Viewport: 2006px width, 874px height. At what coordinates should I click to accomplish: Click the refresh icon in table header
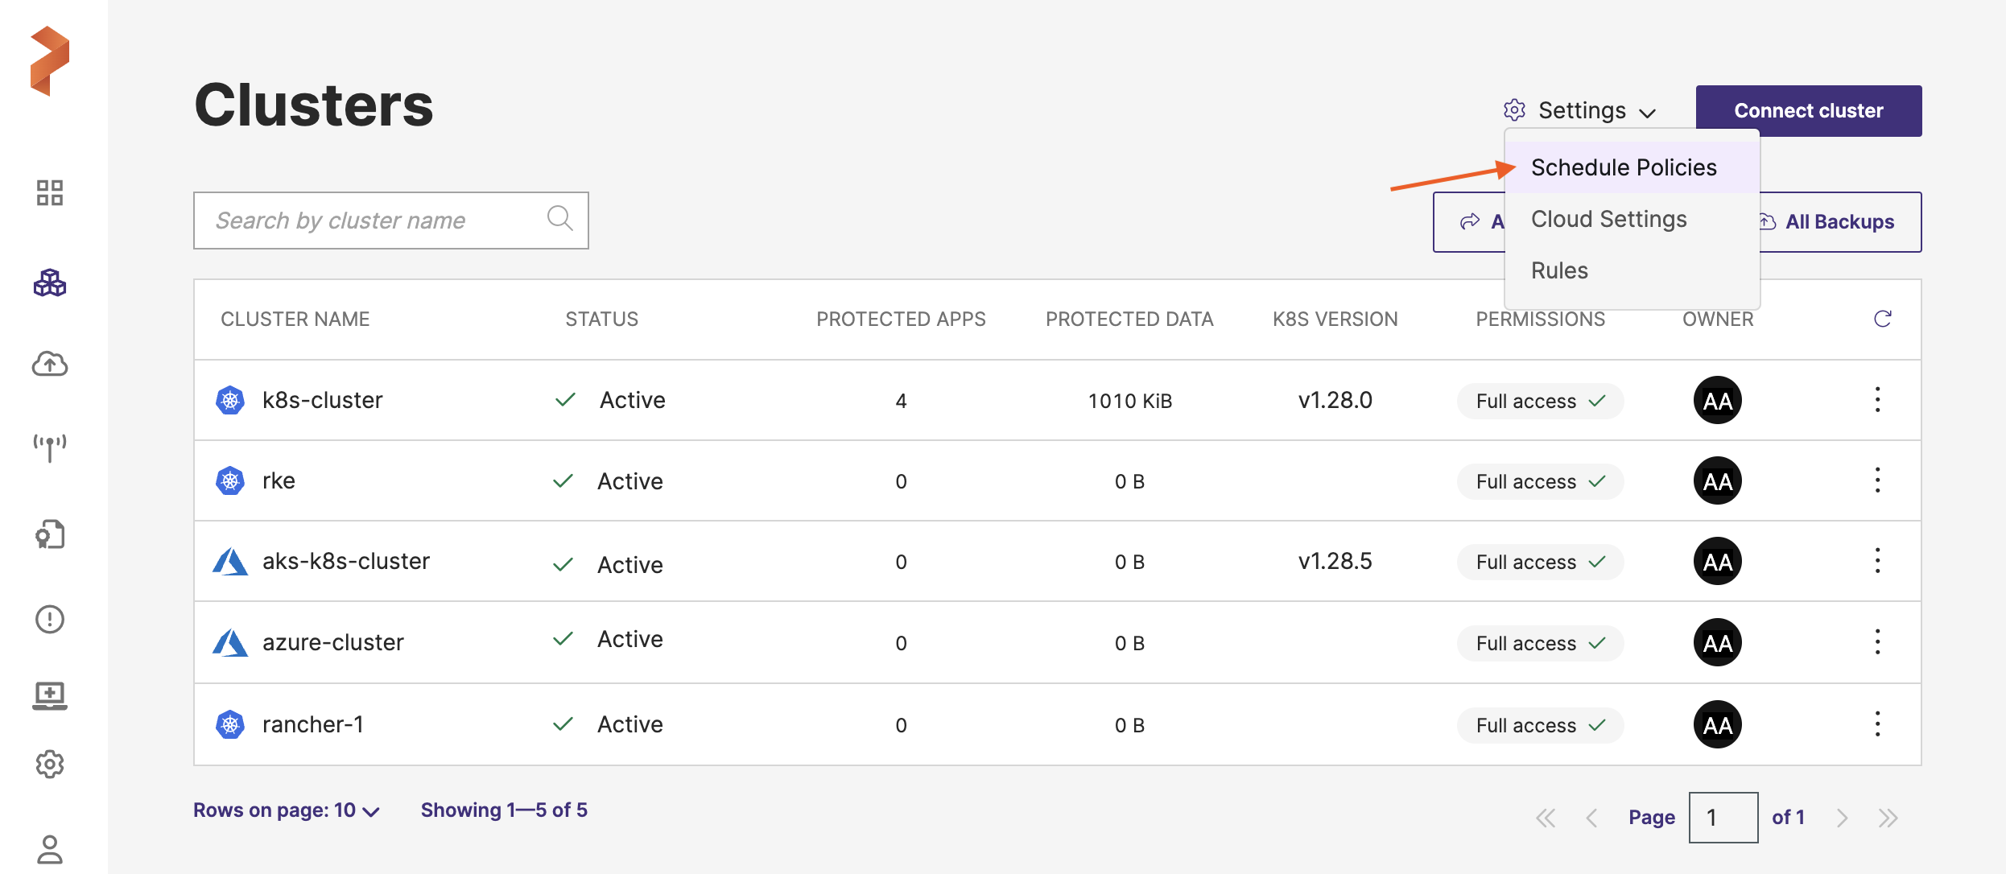[x=1882, y=319]
